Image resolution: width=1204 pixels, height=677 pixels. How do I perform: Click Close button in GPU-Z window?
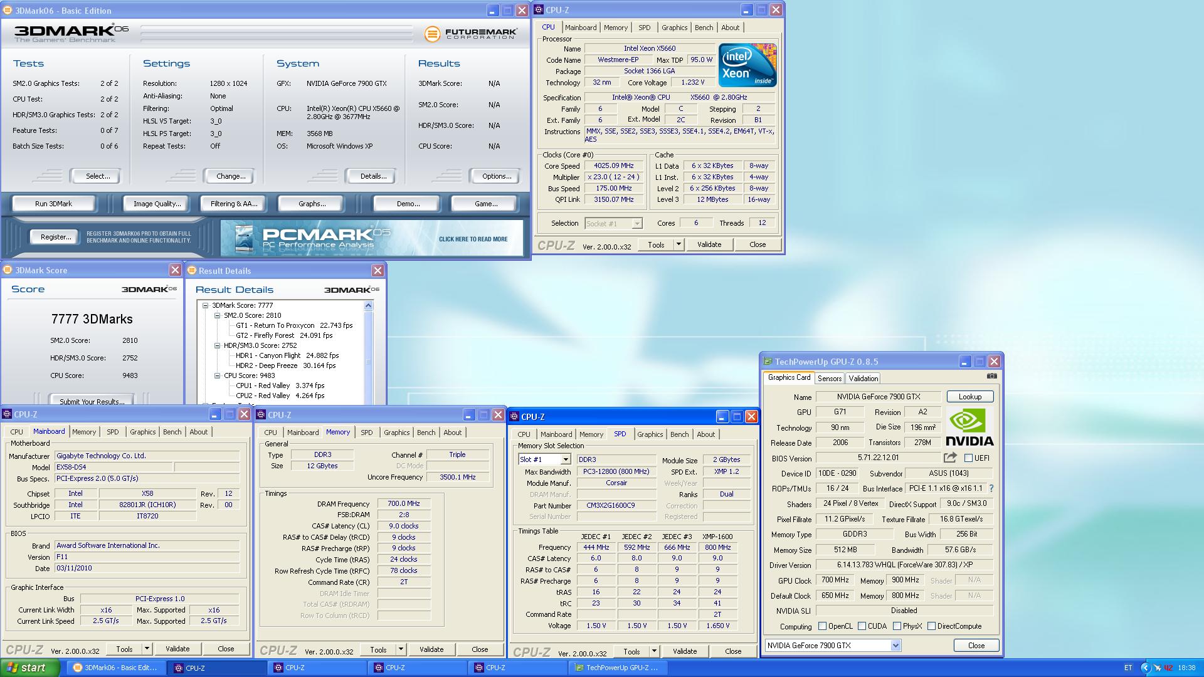pos(976,645)
